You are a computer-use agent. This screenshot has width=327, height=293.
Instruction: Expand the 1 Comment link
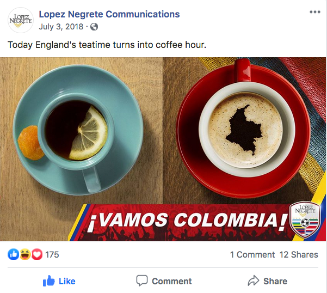click(252, 254)
